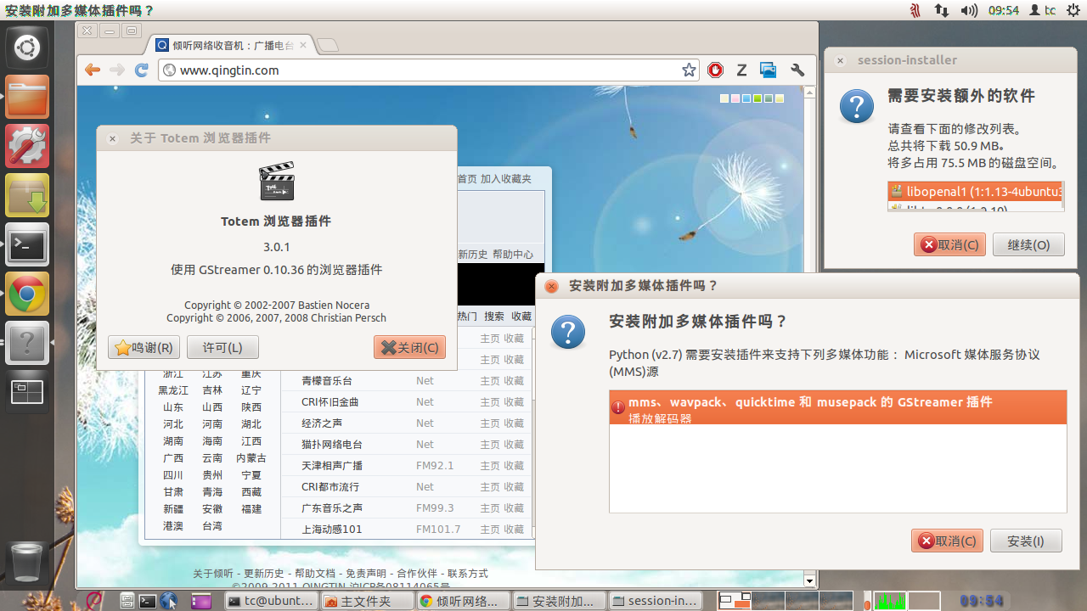The height and width of the screenshot is (611, 1087).
Task: Select 黑龙江 province link
Action: point(173,390)
